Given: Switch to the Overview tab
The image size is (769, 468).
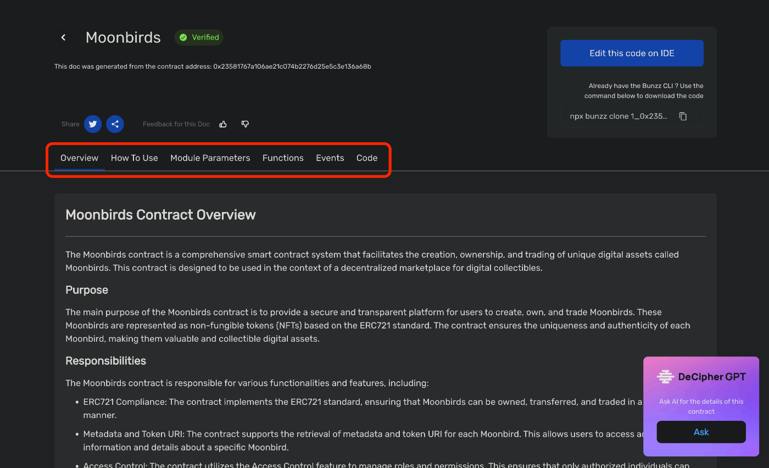Looking at the screenshot, I should tap(80, 158).
